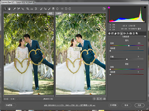This screenshot has height=111, width=149.
Task: Click the highlights saturation slider handle
Action: click(x=110, y=51)
